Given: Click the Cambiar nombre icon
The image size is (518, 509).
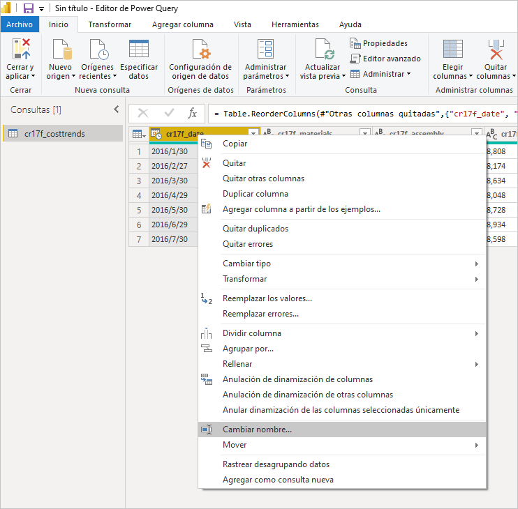Looking at the screenshot, I should [x=207, y=430].
